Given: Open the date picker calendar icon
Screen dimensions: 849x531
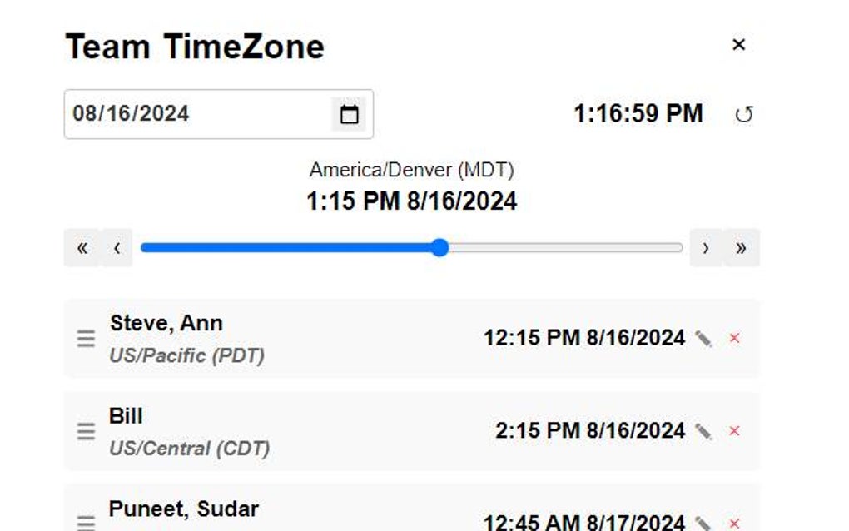Looking at the screenshot, I should pos(350,114).
